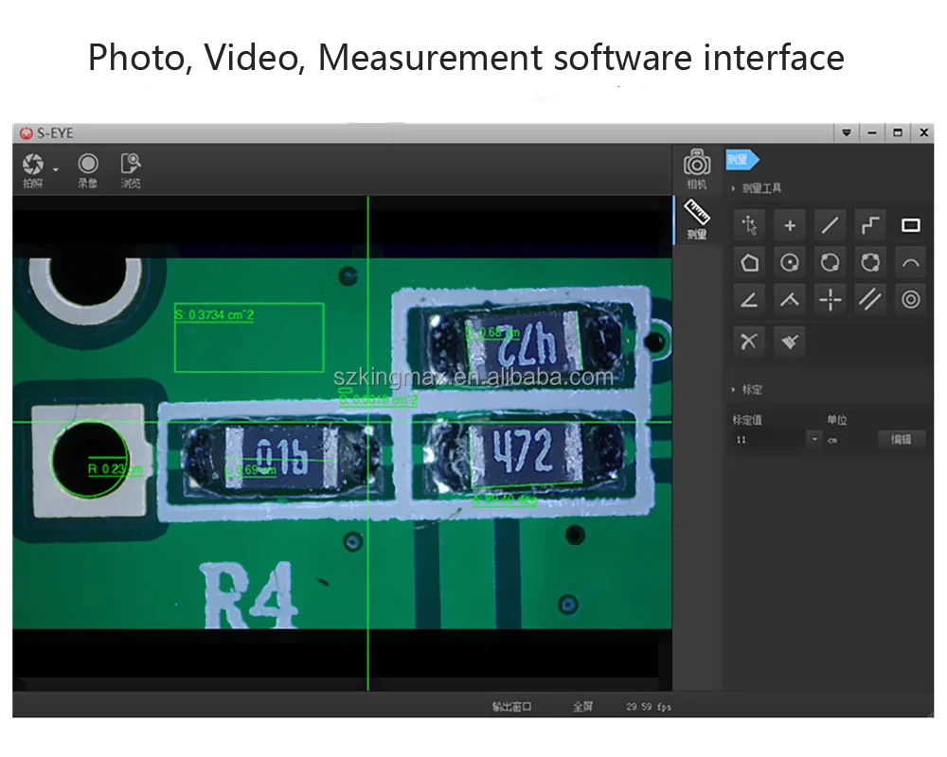Image resolution: width=947 pixels, height=757 pixels.
Task: Click the 编辑 edit button
Action: 901,439
